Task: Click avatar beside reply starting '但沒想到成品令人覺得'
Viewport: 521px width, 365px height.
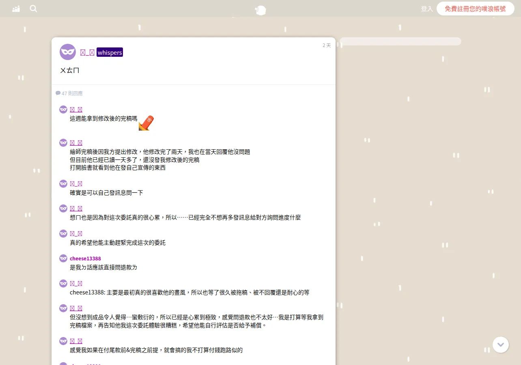Action: click(x=63, y=308)
